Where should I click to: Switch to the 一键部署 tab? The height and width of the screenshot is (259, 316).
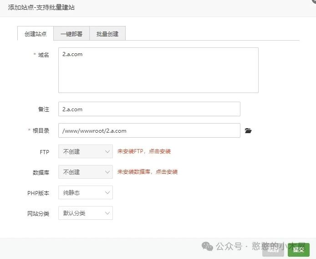pyautogui.click(x=71, y=34)
